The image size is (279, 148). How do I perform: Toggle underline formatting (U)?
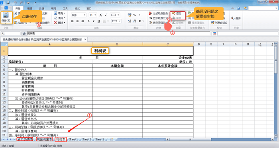[x=98, y=21]
